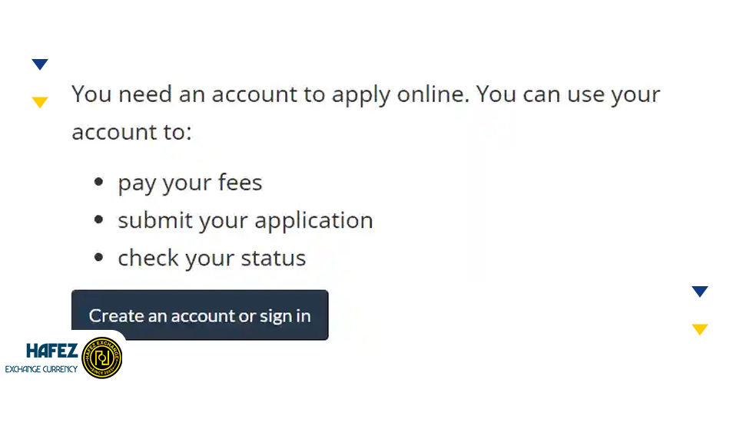This screenshot has height=422, width=743.
Task: Click the account to: text line
Action: 131,132
